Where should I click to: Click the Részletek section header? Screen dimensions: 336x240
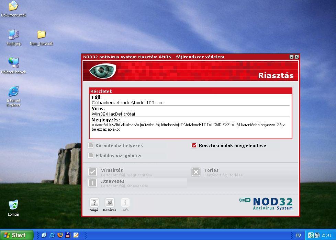190,91
